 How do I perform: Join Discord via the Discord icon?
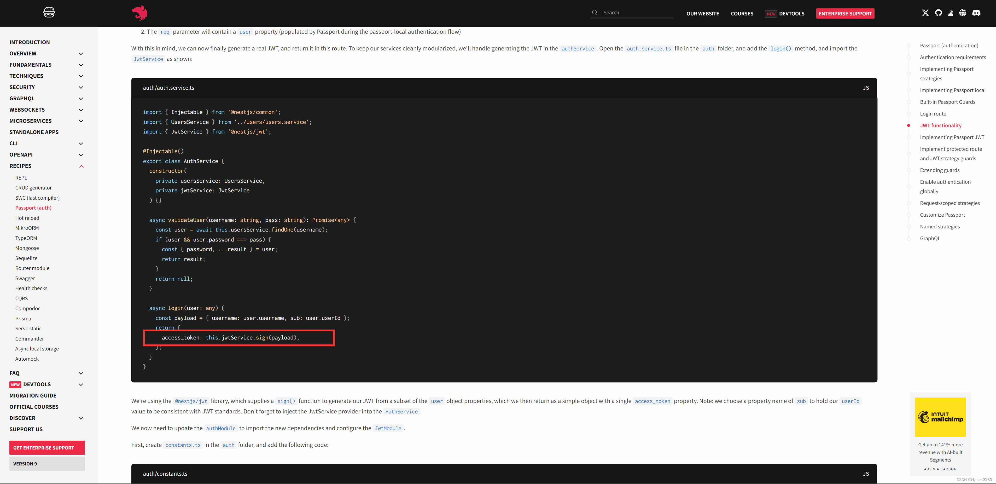coord(976,13)
